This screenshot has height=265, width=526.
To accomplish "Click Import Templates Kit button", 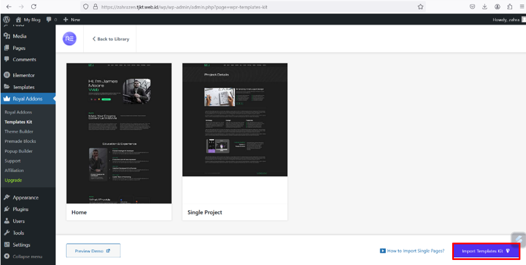I will click(486, 251).
